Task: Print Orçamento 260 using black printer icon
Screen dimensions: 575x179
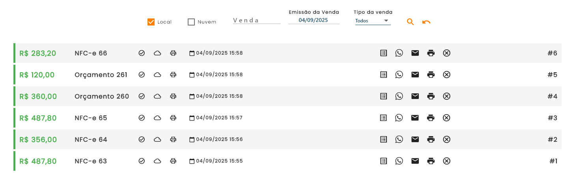Action: point(431,96)
